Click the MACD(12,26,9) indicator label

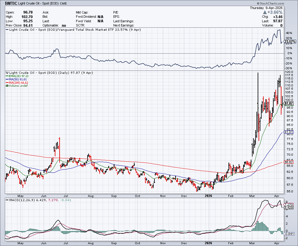point(19,200)
